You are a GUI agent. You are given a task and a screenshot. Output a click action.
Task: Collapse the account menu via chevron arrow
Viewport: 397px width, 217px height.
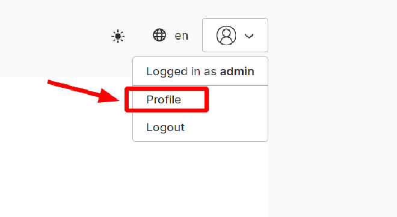tap(249, 36)
